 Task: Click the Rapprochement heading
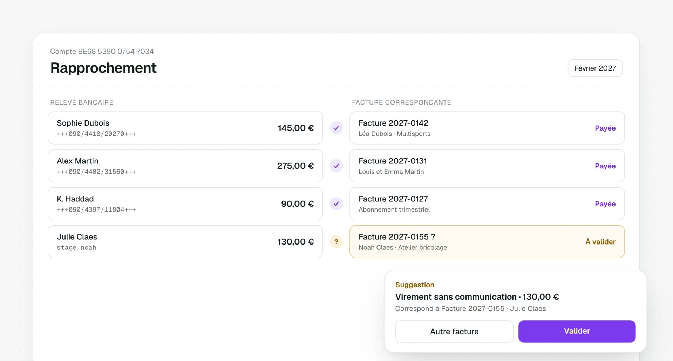103,68
